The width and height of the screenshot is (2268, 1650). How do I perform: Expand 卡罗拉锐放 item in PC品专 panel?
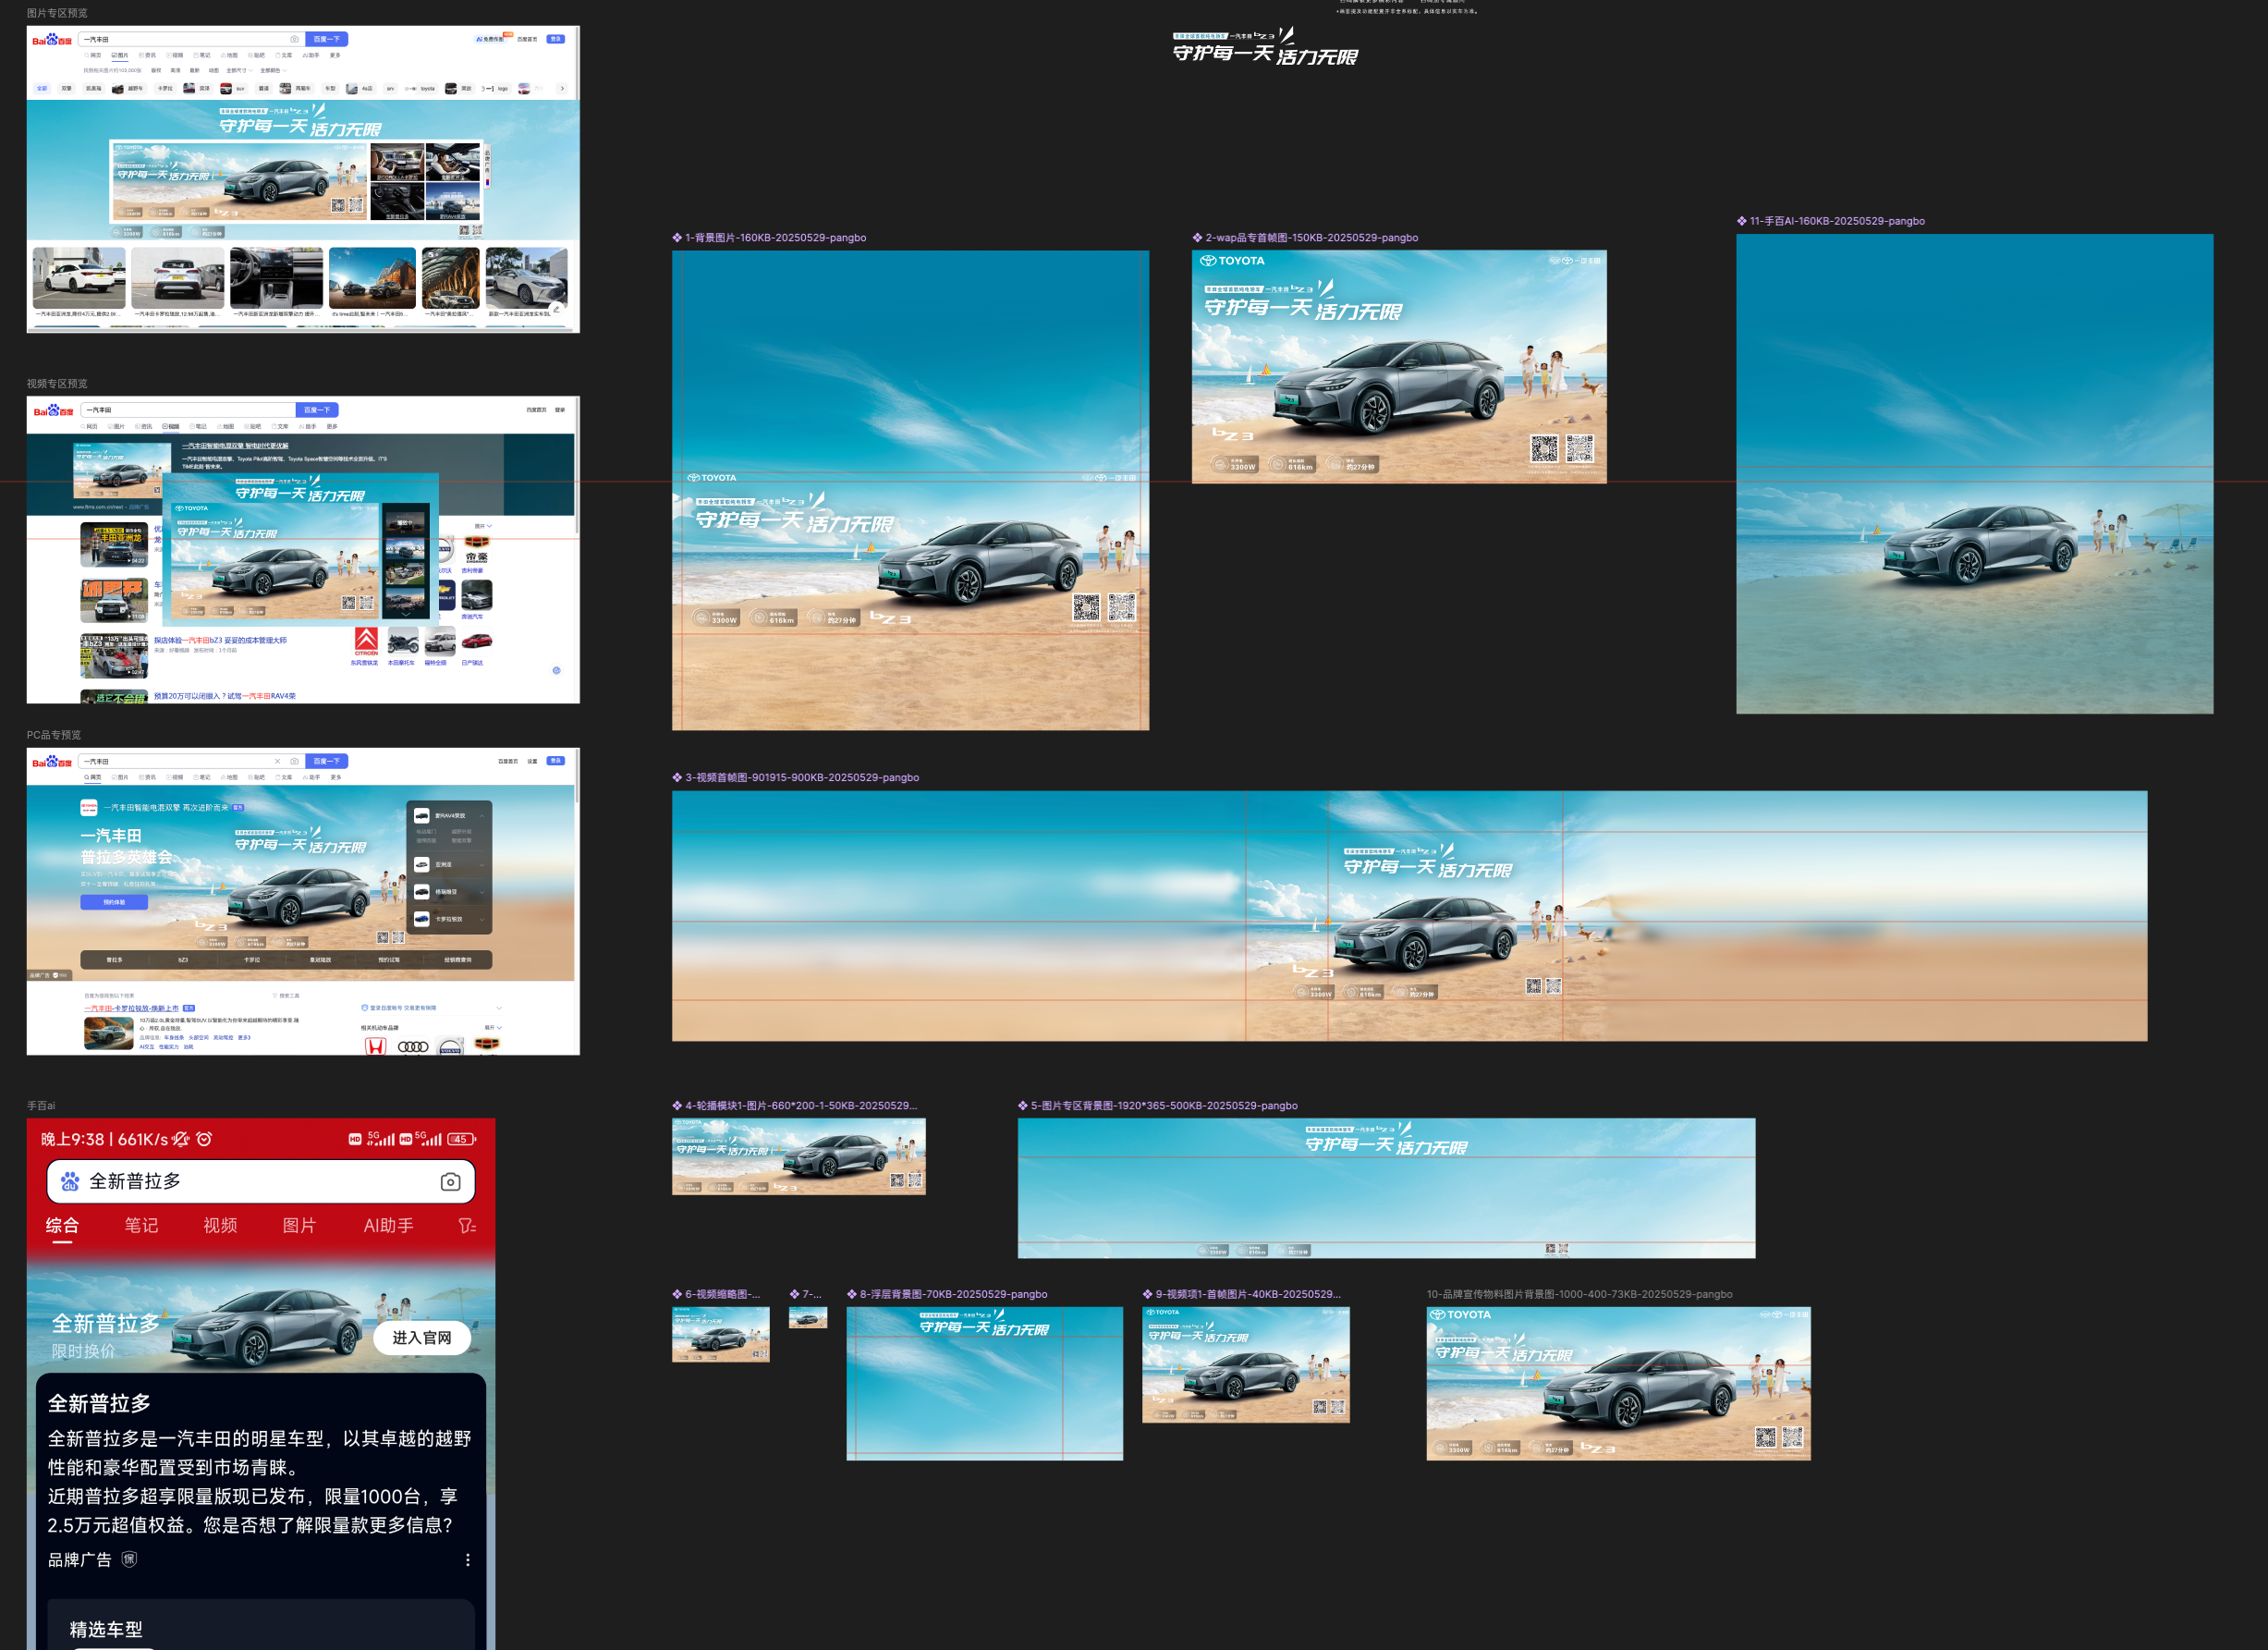pos(482,919)
